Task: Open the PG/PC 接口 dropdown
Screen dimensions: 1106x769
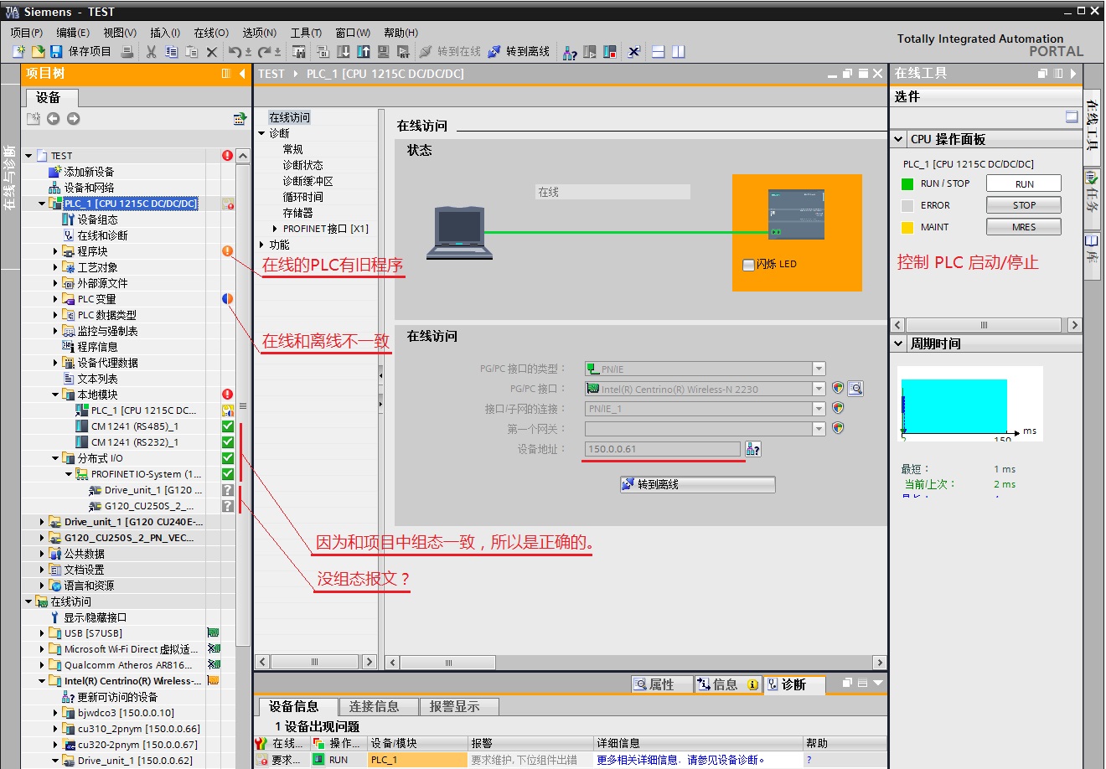Action: [x=819, y=389]
